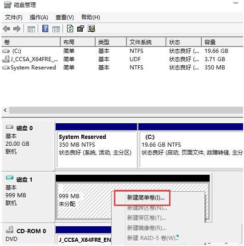Click the Forward arrow toolbar icon

[17, 29]
